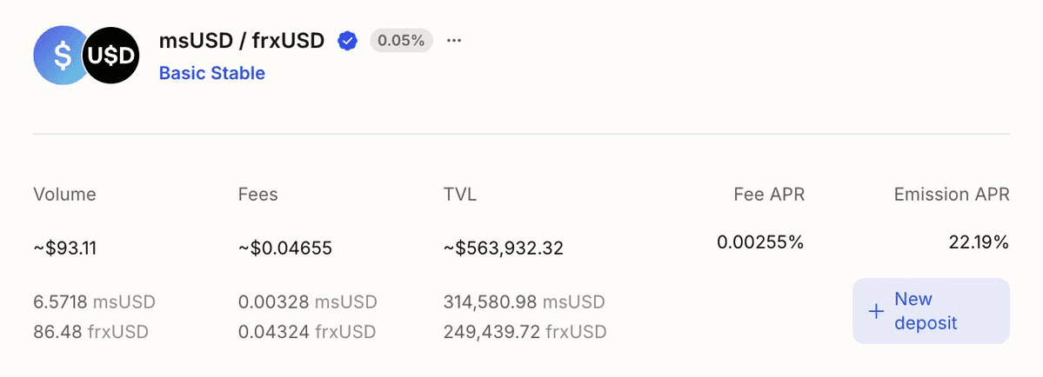
Task: Click the msUSD dollar-sign token icon
Action: 59,56
